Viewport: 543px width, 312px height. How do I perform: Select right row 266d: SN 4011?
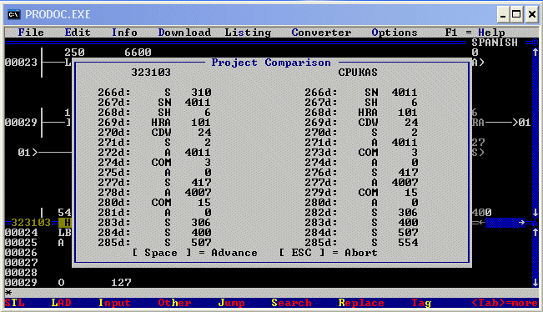click(x=361, y=93)
